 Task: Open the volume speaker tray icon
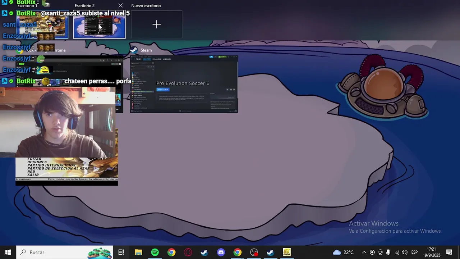(x=405, y=252)
